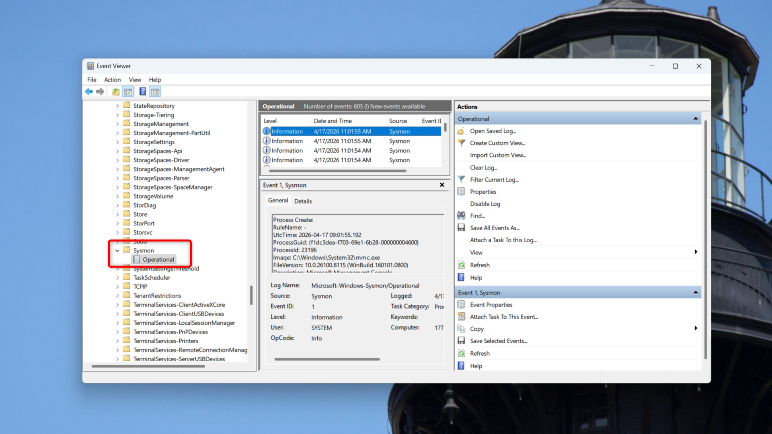The image size is (772, 434).
Task: Open the View submenu arrow in Actions
Action: tap(696, 252)
